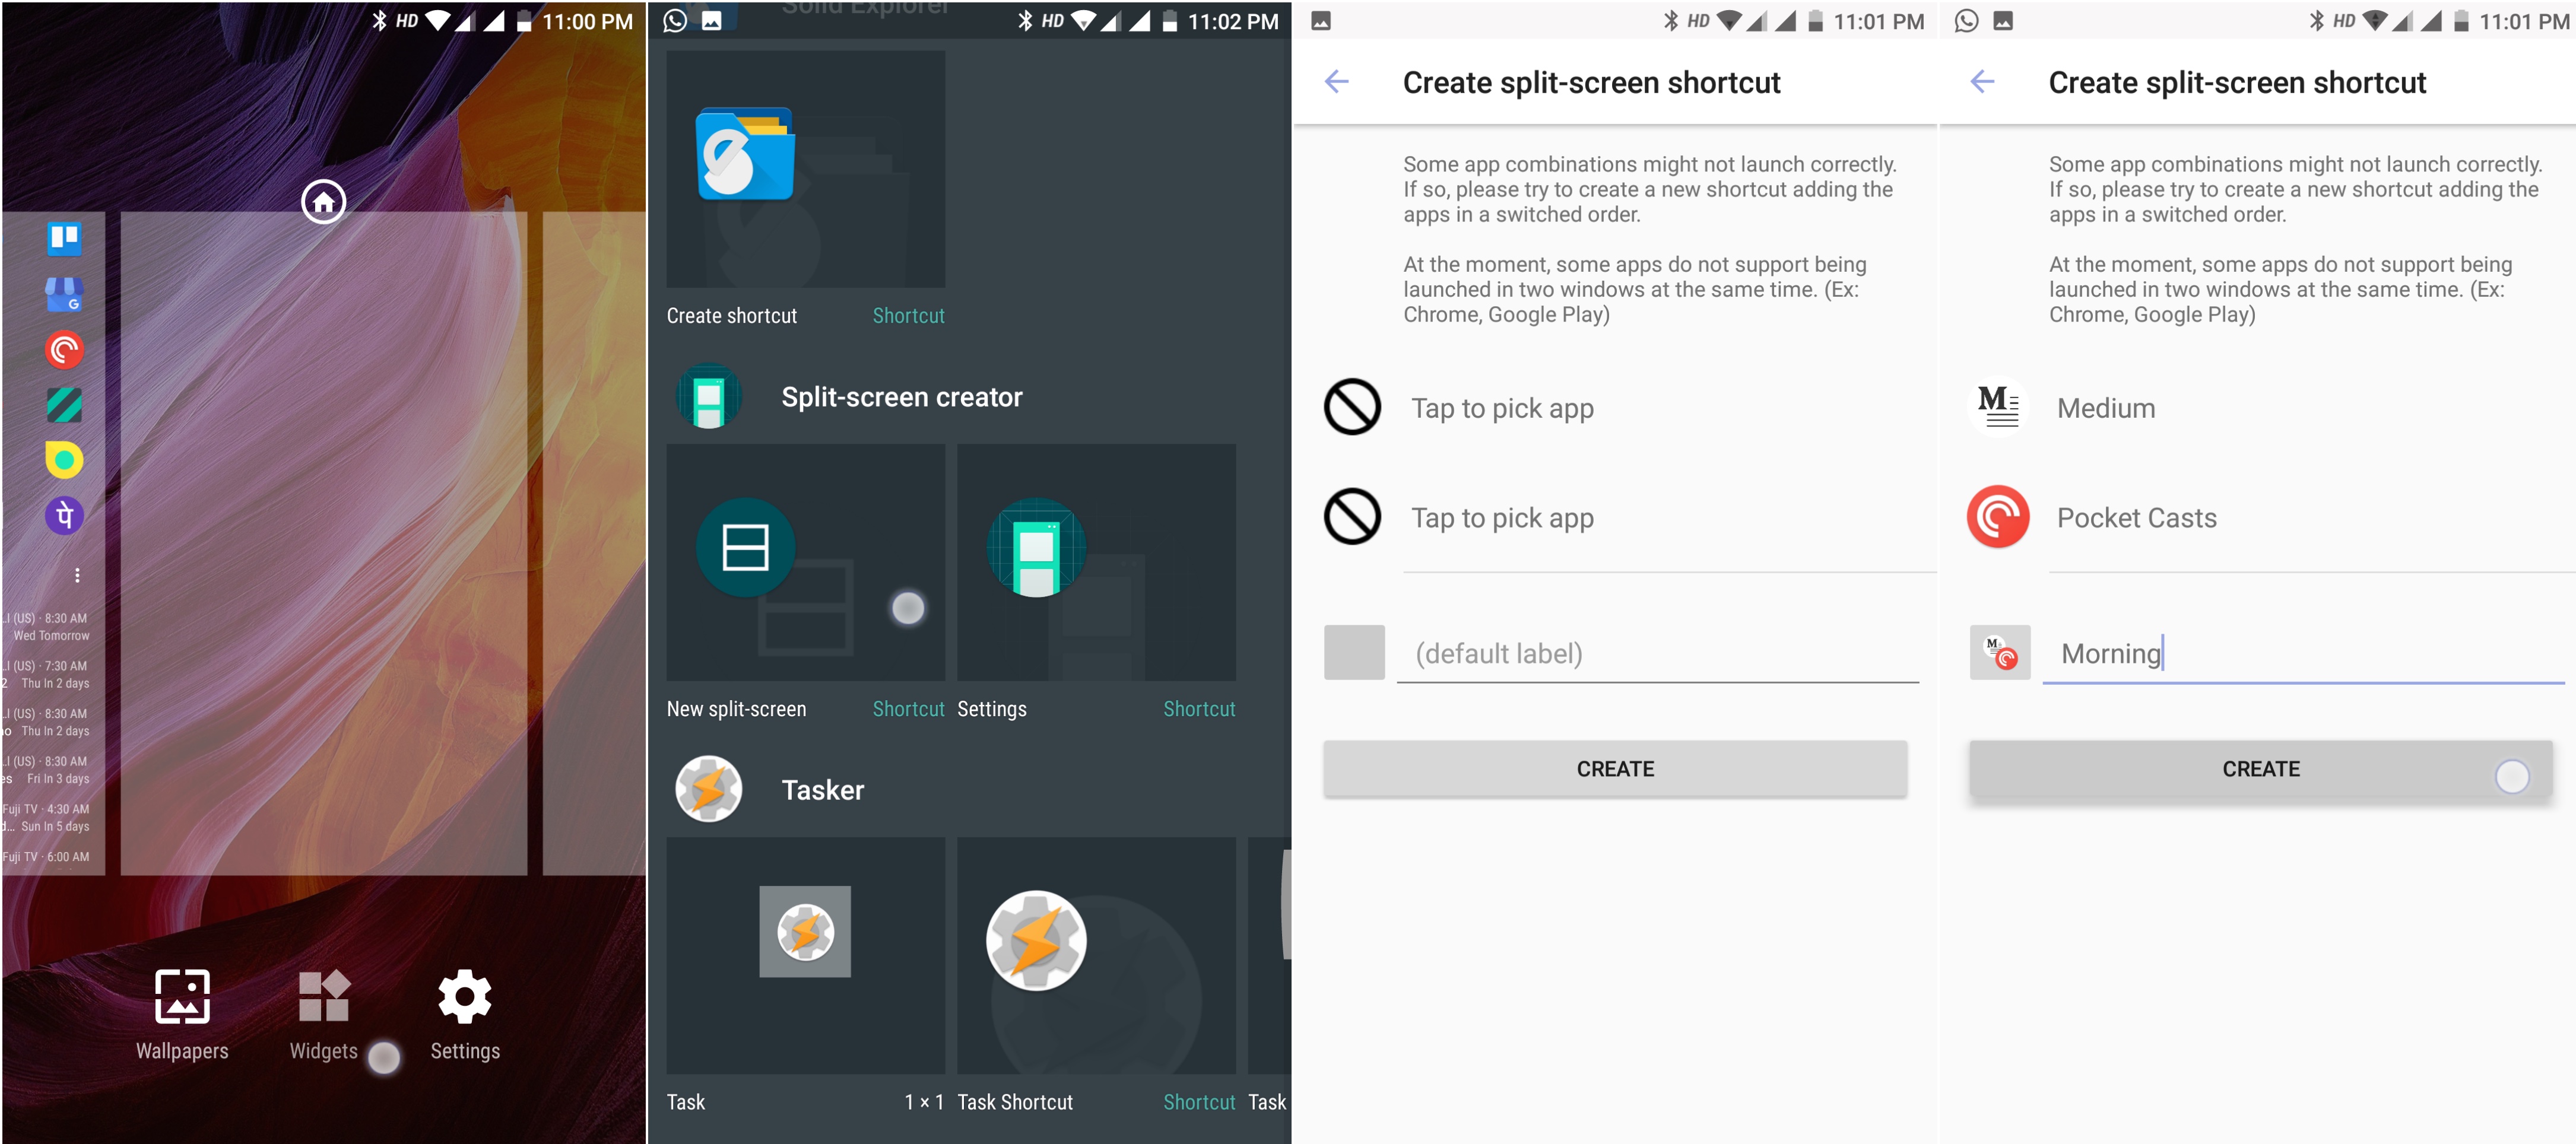Open the Split-screen creator tool
The image size is (2576, 1144).
click(902, 396)
